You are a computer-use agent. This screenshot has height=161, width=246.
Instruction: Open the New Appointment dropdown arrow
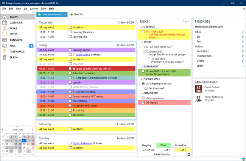65,14
